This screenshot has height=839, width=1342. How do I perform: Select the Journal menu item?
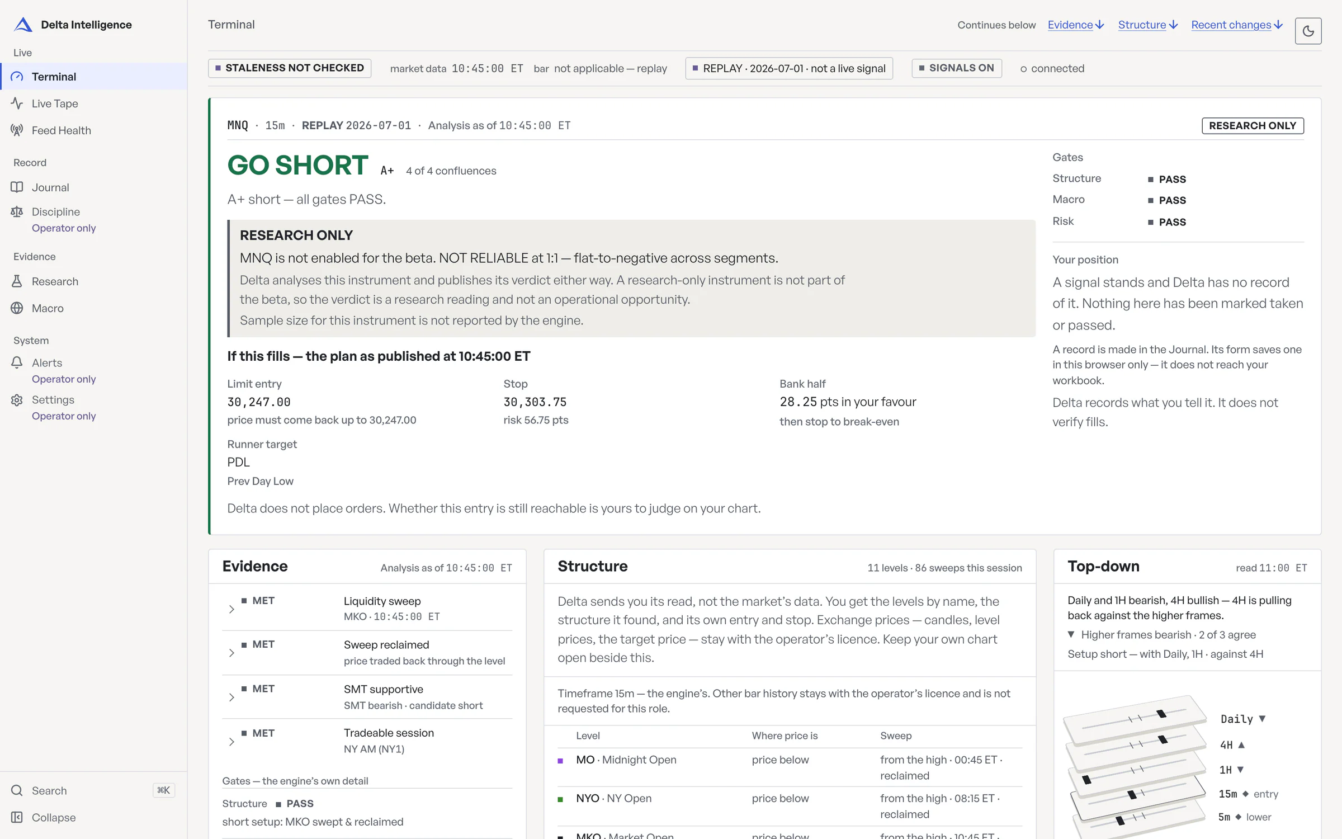pyautogui.click(x=94, y=187)
